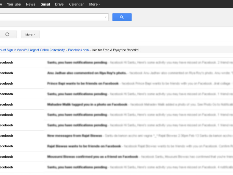This screenshot has height=175, width=233.
Task: Open notifications pending email mentioning 4 notifications
Action: (x=117, y=167)
